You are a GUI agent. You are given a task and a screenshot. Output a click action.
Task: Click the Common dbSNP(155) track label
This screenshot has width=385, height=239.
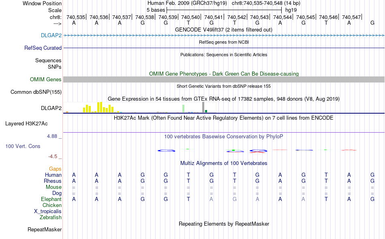36,92
